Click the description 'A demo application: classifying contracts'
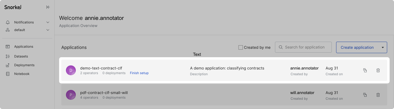Screen dimensions: 394x109 (227, 68)
